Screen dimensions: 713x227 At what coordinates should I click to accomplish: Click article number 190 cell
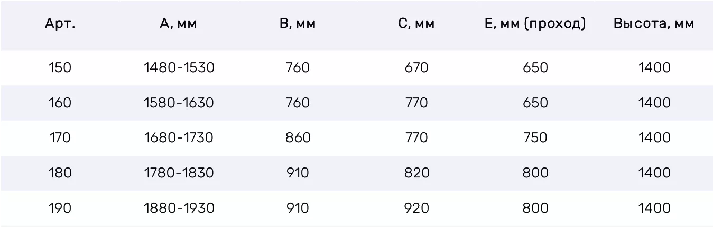click(x=60, y=208)
